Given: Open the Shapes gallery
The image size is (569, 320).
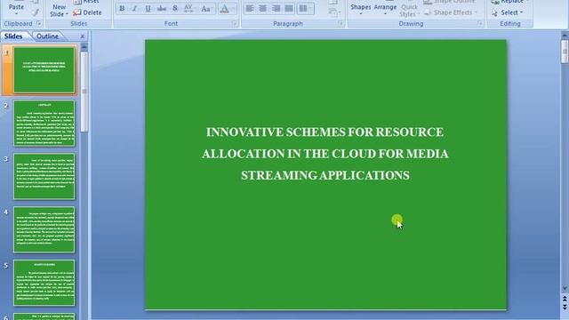Looking at the screenshot, I should coord(361,9).
